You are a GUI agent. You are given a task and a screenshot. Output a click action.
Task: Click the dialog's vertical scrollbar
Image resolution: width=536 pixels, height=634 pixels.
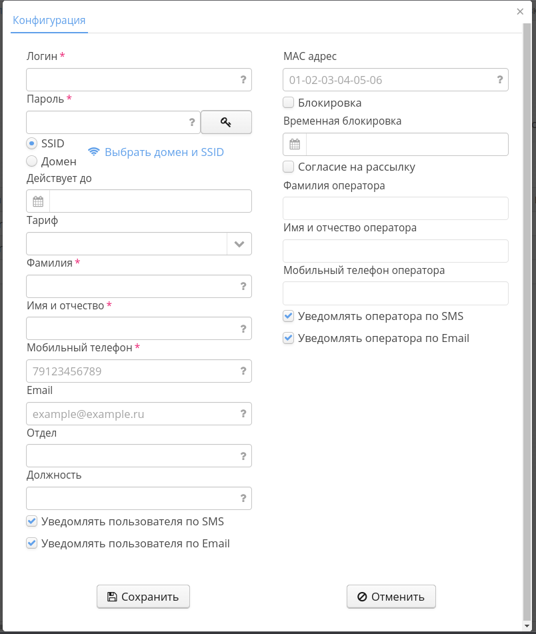pos(527,320)
